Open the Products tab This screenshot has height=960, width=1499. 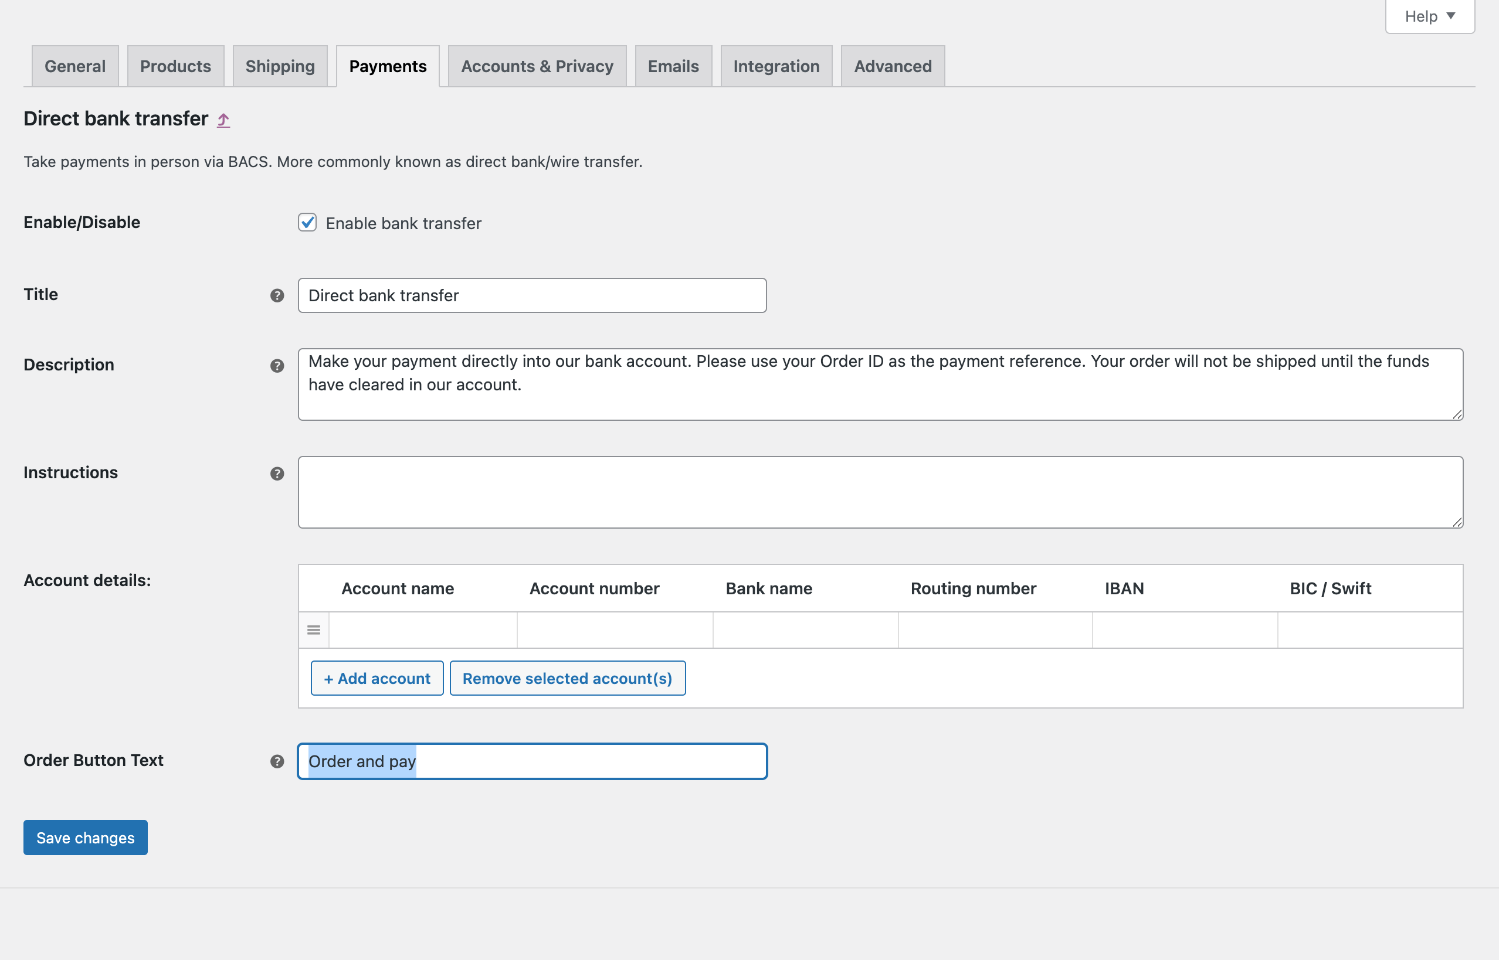[x=175, y=66]
